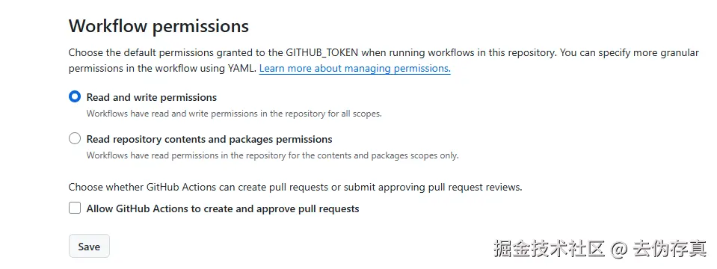Click the 掘金技术社区 watermark text

[x=550, y=248]
